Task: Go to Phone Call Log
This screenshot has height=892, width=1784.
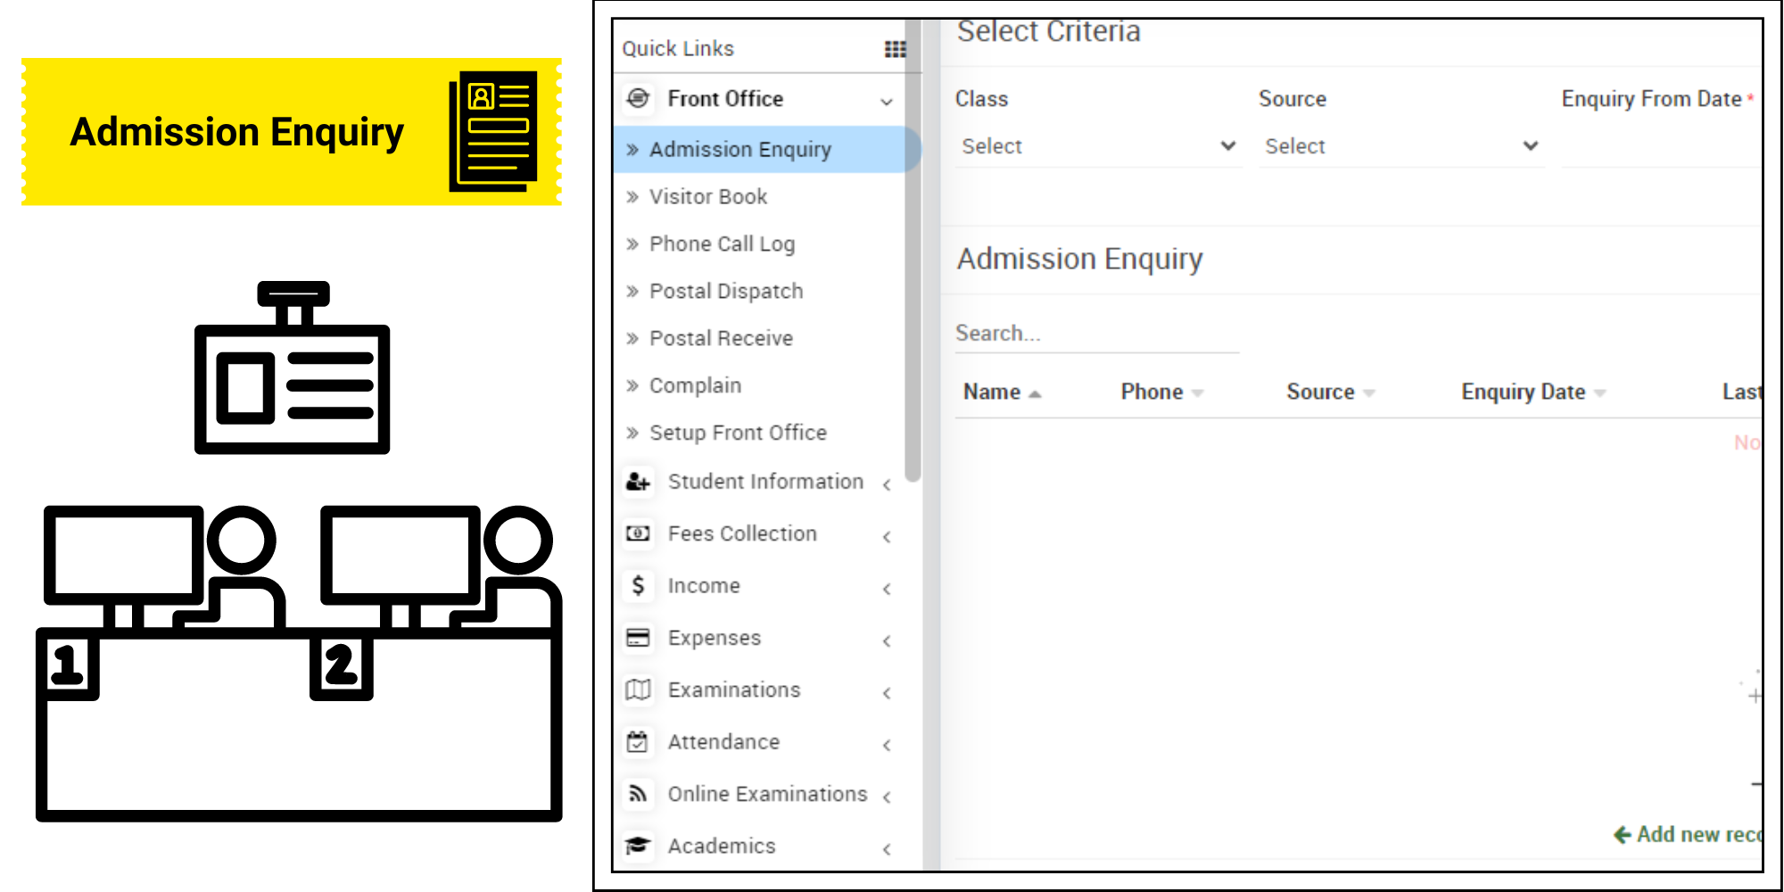Action: (x=722, y=244)
